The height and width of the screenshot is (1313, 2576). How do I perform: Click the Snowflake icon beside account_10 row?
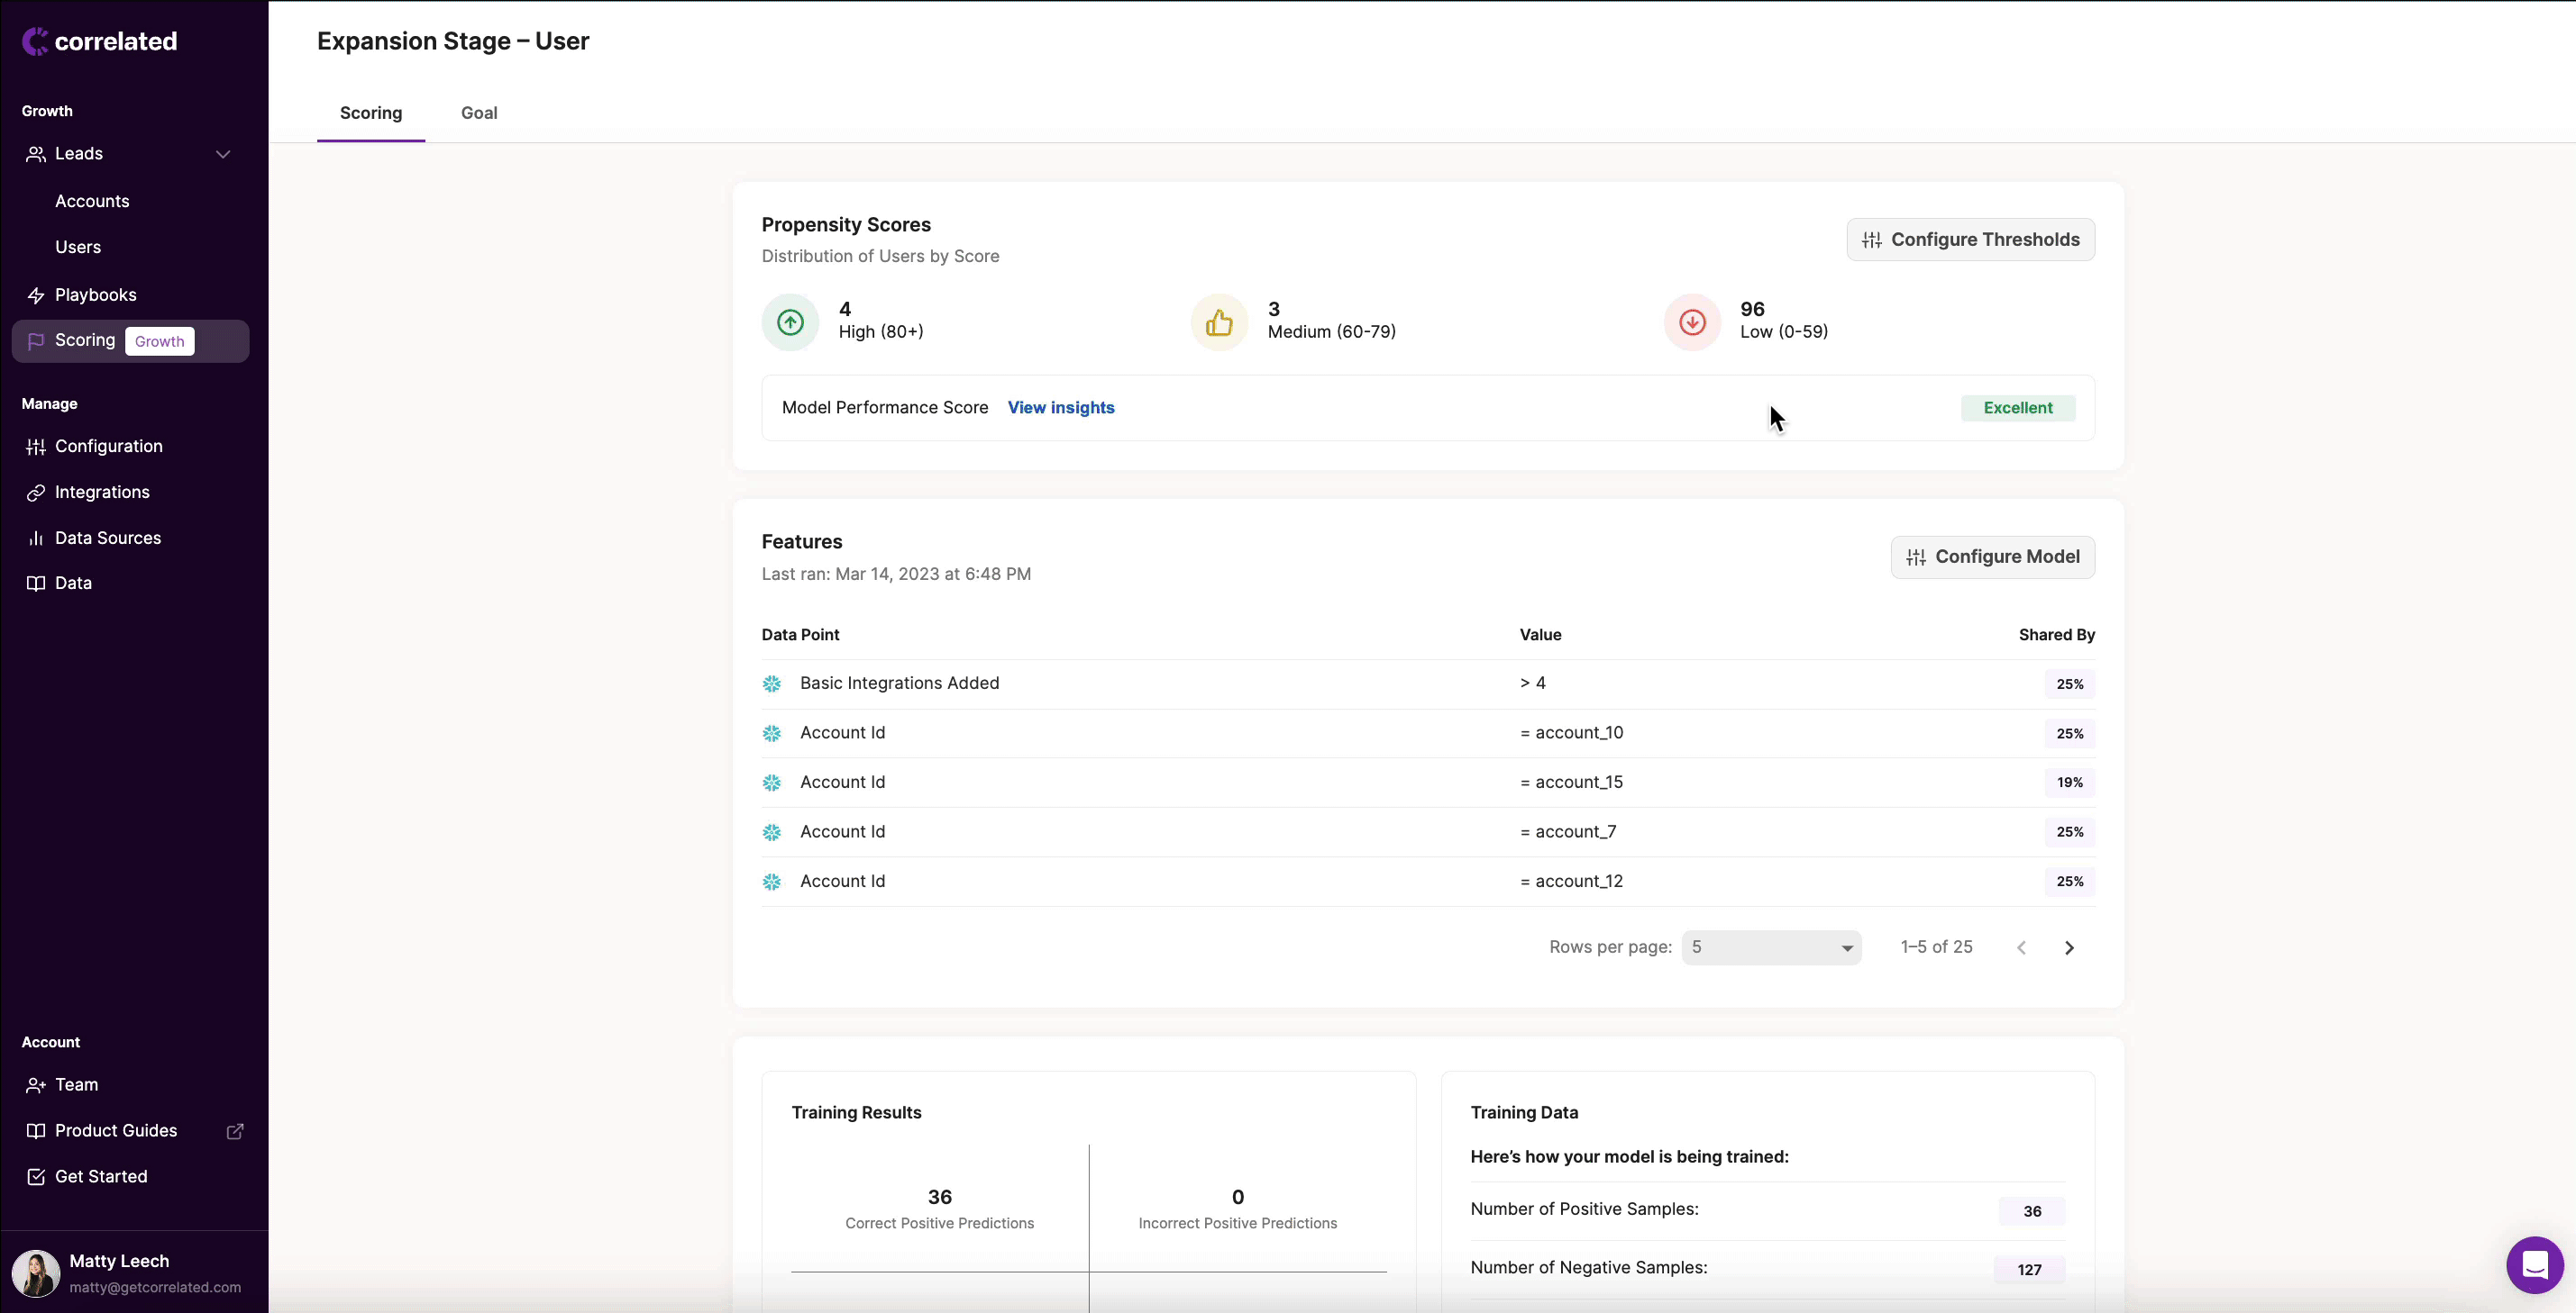[772, 733]
